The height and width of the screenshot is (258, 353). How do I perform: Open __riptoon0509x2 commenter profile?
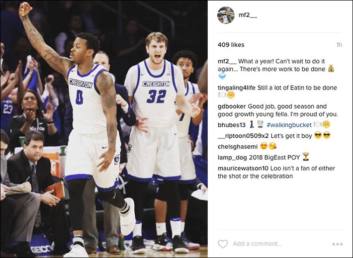pos(243,136)
